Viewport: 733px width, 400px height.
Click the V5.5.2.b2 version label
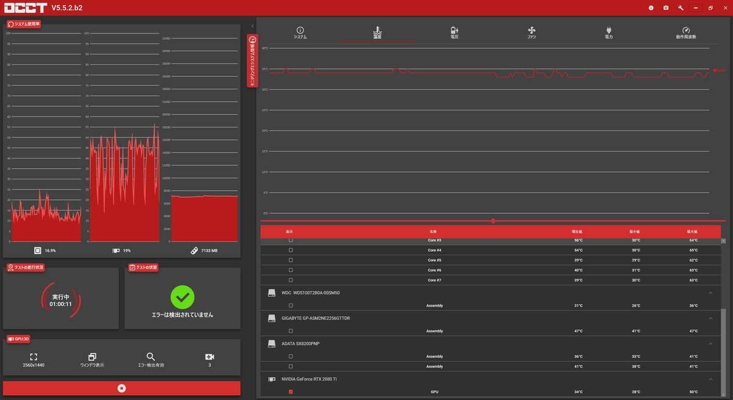click(x=67, y=8)
